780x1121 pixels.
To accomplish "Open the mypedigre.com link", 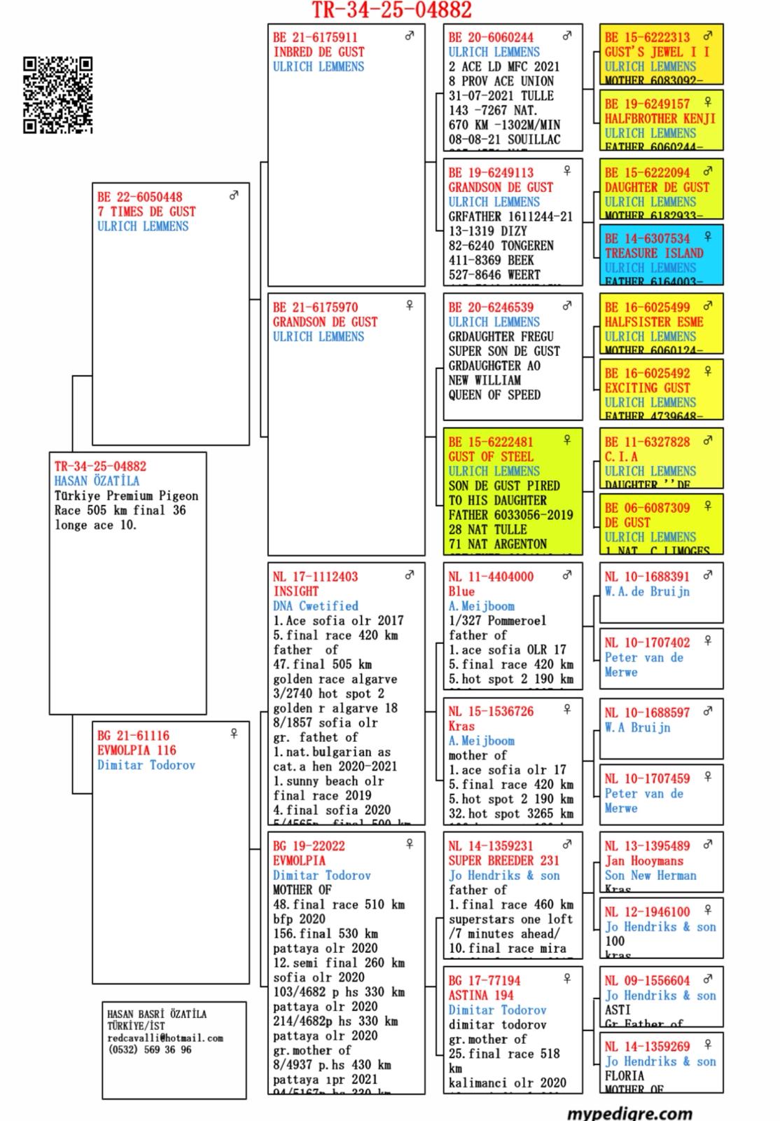I will [629, 1113].
